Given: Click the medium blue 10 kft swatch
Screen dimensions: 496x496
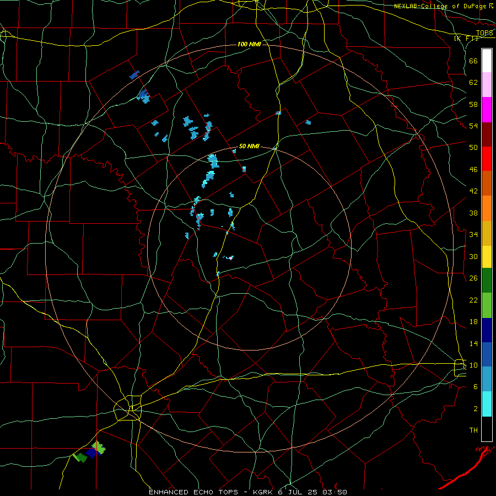Looking at the screenshot, I should click(x=487, y=354).
